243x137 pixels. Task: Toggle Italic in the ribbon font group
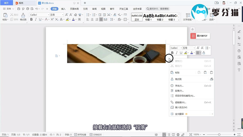(x=36, y=19)
